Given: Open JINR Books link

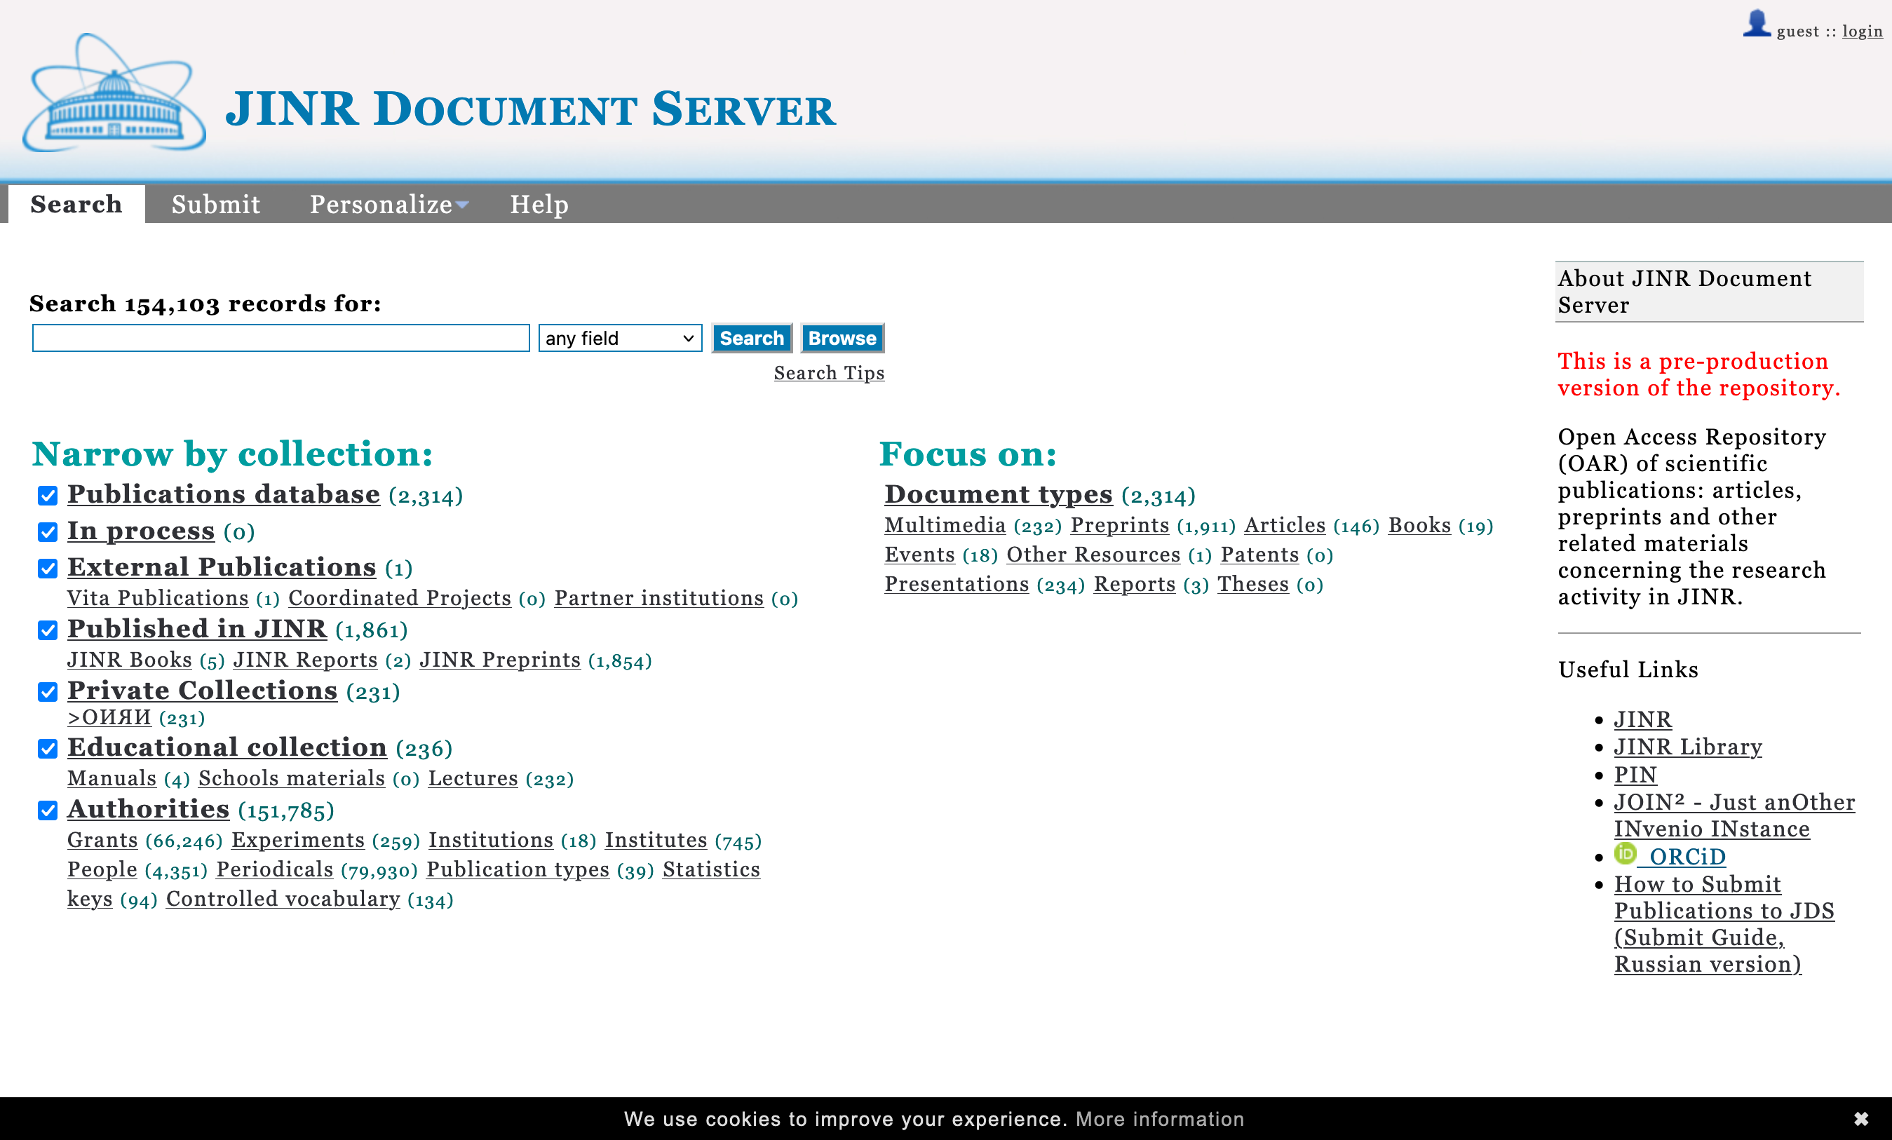Looking at the screenshot, I should coord(129,660).
